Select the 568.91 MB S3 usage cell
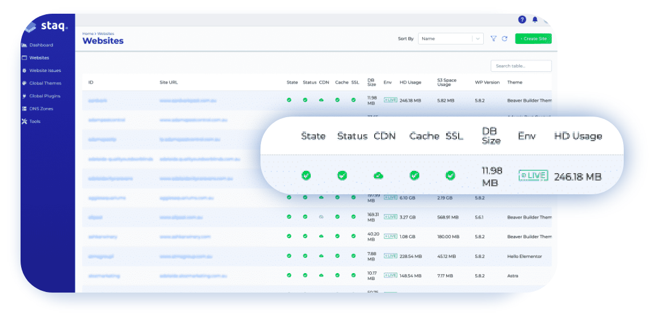 pyautogui.click(x=448, y=217)
